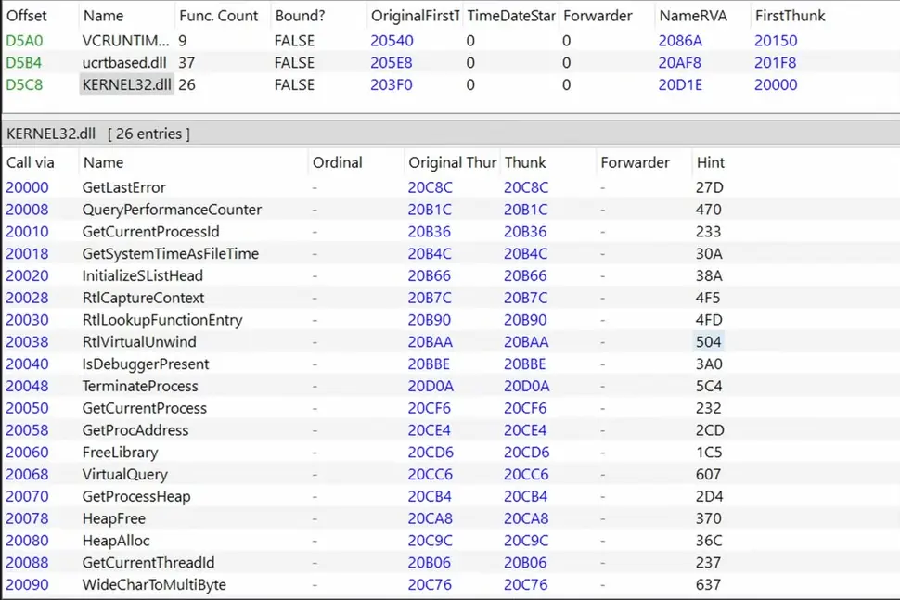
Task: Sort by the Bound? column header
Action: 299,16
